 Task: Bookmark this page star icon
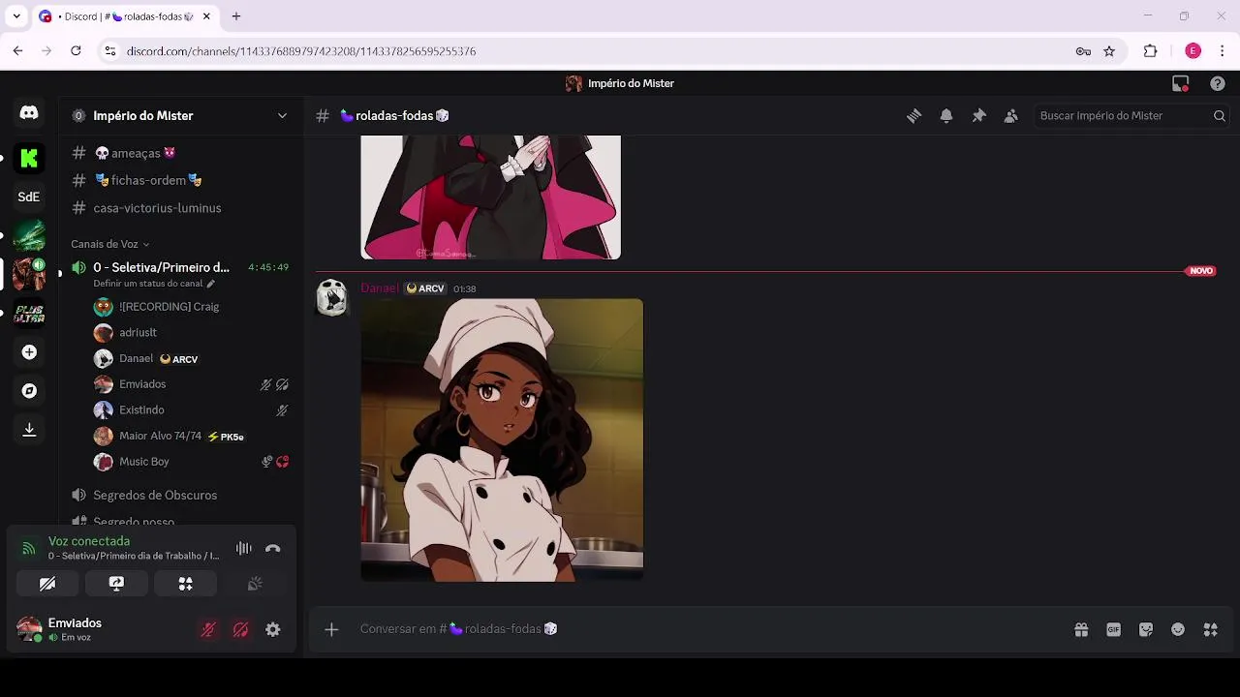[1109, 51]
